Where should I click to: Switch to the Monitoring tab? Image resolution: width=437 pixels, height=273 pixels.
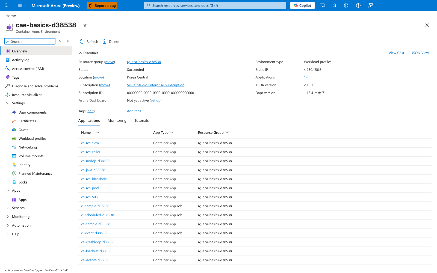(x=117, y=120)
